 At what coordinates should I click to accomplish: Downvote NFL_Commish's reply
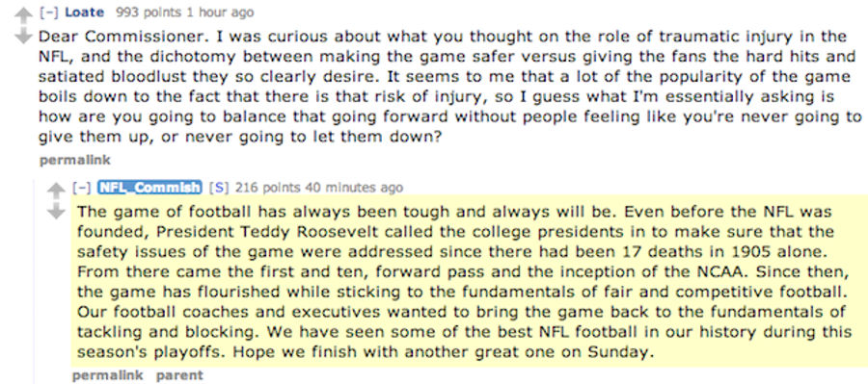(x=56, y=212)
